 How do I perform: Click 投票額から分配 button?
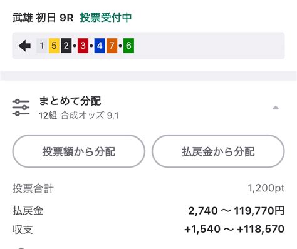point(79,151)
